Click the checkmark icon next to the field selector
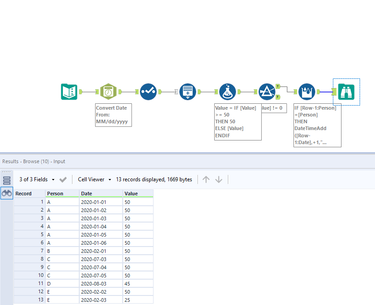The height and width of the screenshot is (305, 375). (63, 179)
